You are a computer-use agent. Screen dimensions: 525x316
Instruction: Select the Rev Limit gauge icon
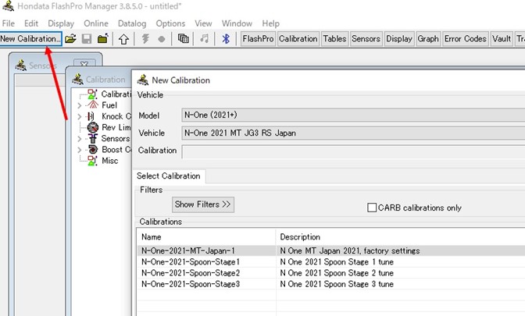coord(93,127)
